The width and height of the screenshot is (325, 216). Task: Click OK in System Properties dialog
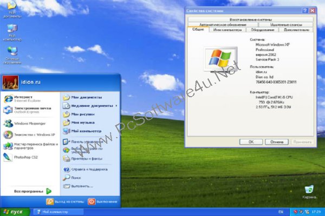[251, 142]
